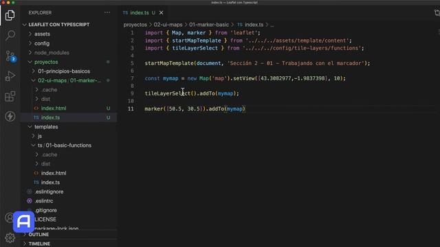Click 01-marker-basic in the breadcrumb

[x=209, y=25]
